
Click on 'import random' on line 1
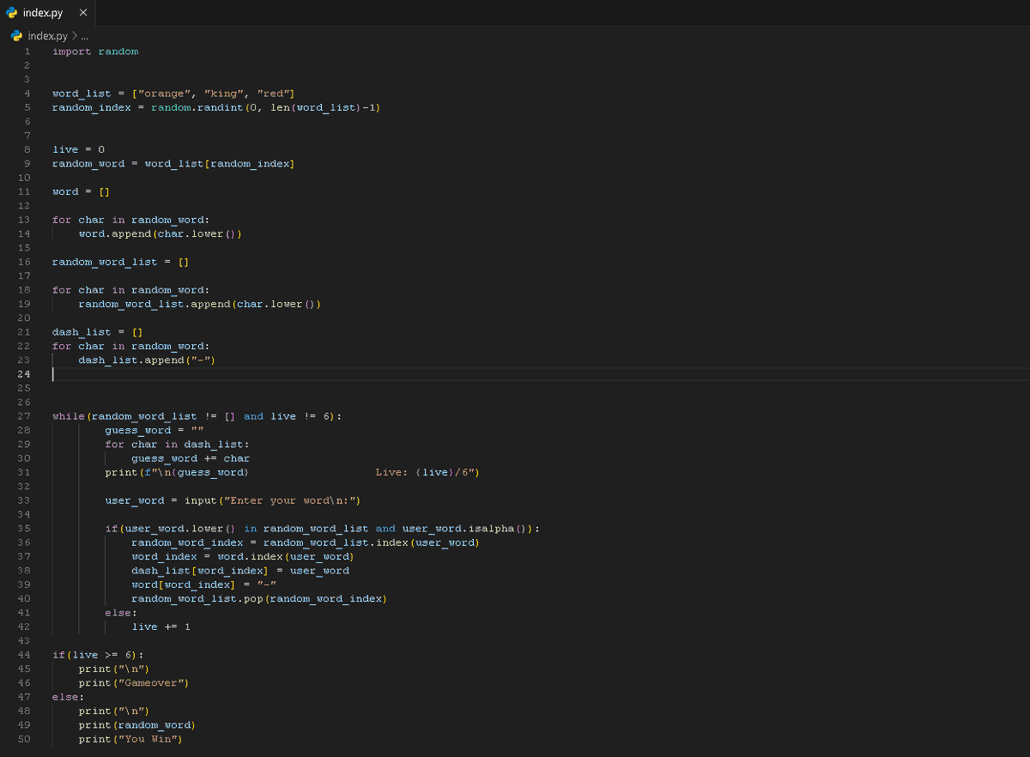coord(95,51)
